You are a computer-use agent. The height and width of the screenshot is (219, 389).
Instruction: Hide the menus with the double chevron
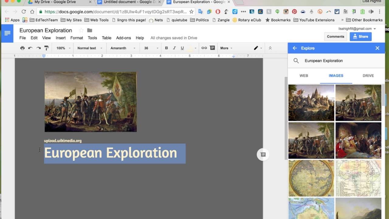pyautogui.click(x=270, y=48)
